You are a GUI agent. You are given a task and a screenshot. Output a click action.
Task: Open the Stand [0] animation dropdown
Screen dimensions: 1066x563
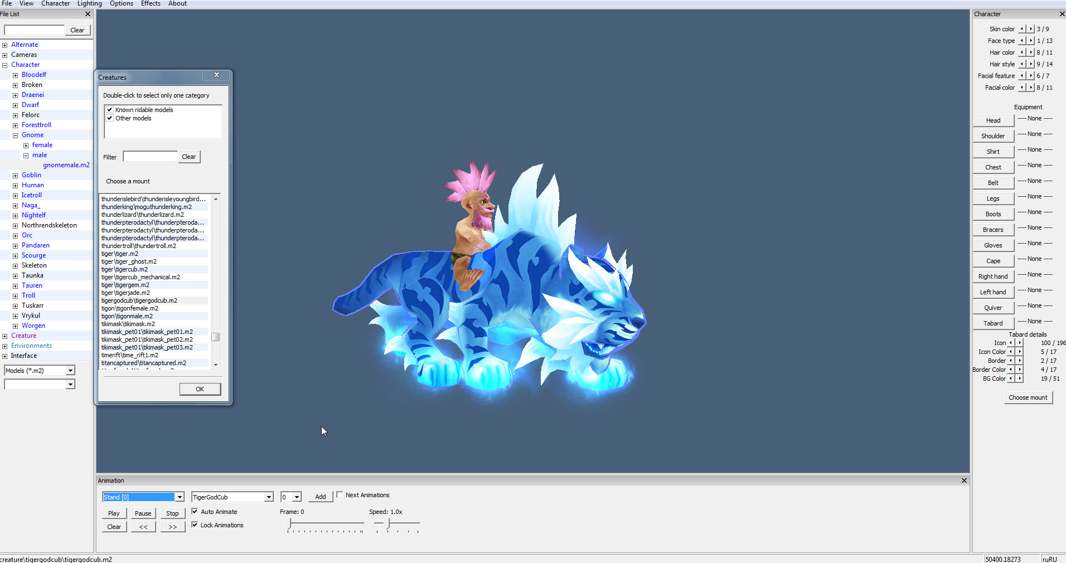pos(180,497)
